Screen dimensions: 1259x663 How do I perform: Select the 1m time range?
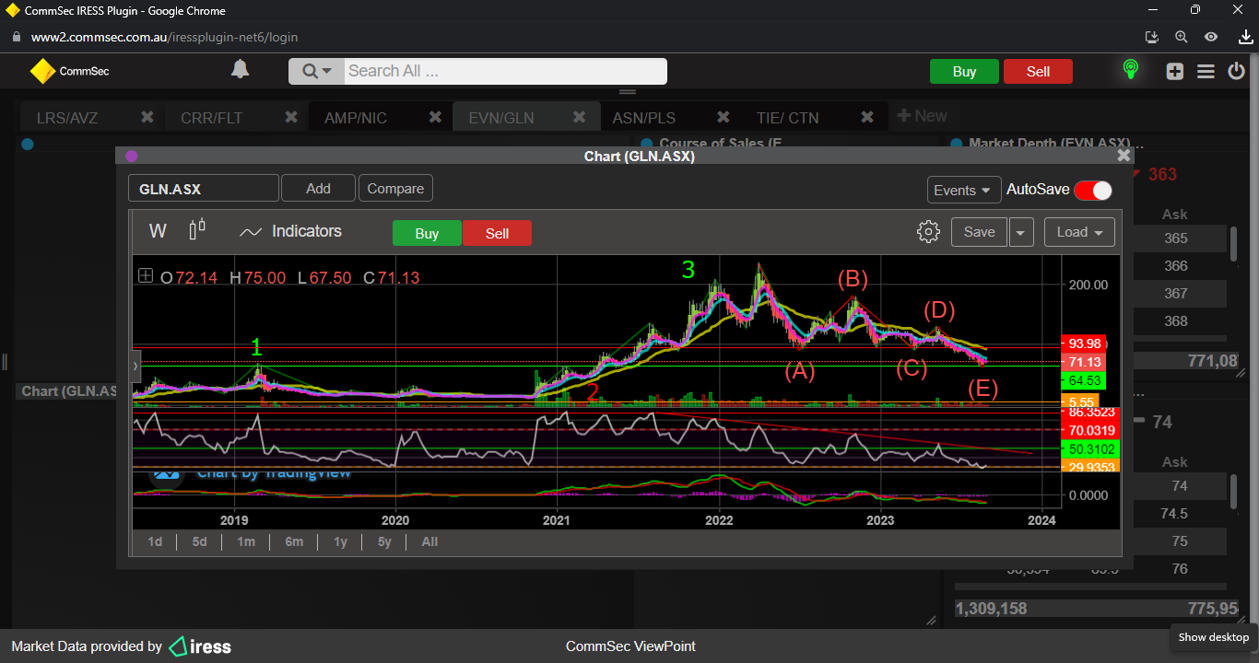coord(245,541)
